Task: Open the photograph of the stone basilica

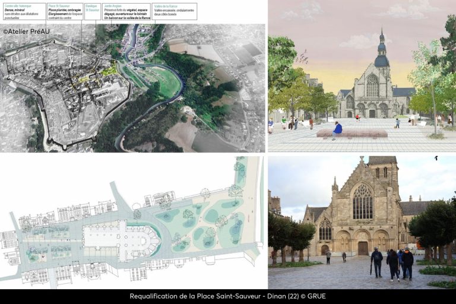Action: coord(362,222)
